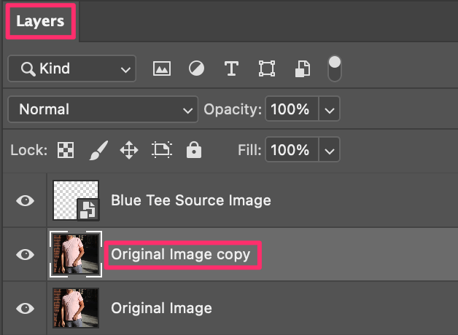The image size is (458, 335).
Task: Filter for smart objects icon
Action: tap(303, 68)
